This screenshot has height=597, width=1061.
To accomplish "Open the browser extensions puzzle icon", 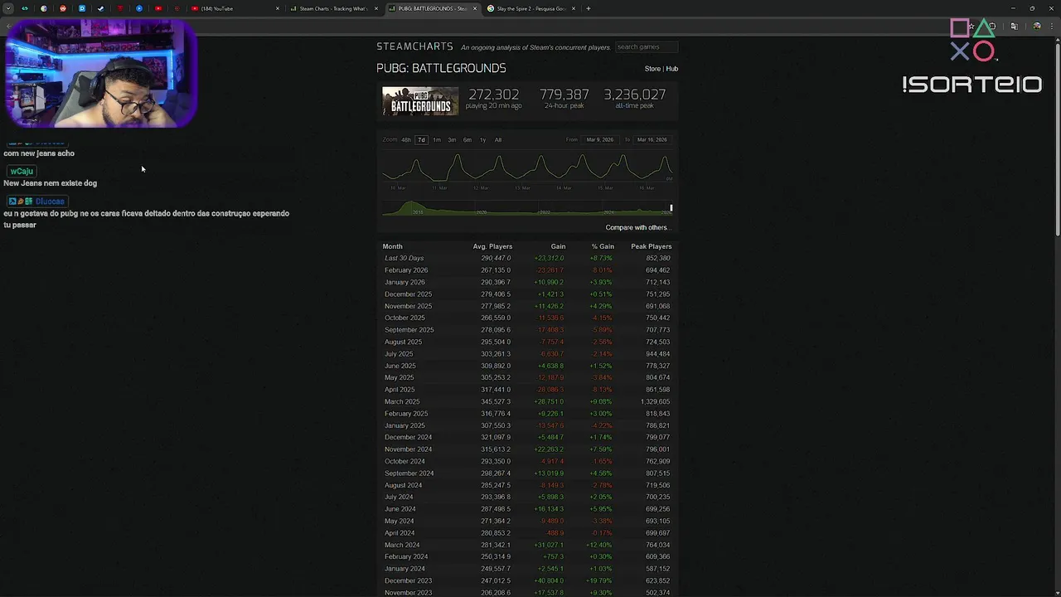I will point(992,27).
